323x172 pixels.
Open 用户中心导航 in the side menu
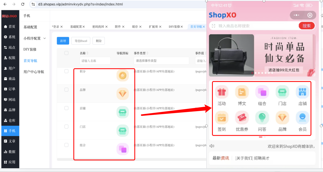click(x=34, y=72)
